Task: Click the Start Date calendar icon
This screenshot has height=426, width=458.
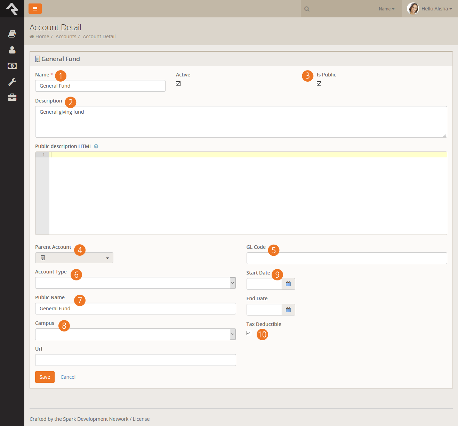Action: pos(288,284)
